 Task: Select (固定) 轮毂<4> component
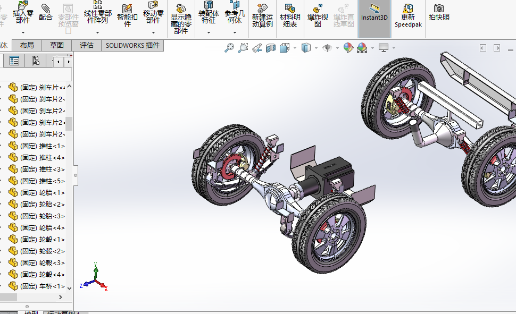[x=42, y=275]
